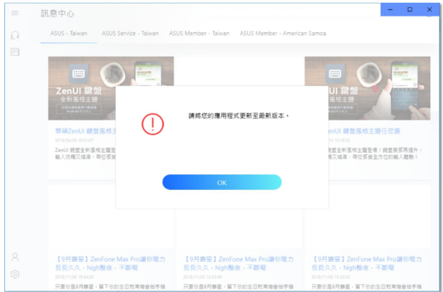Open the user account icon in sidebar
Screen dimensions: 443x292
[x=15, y=257]
